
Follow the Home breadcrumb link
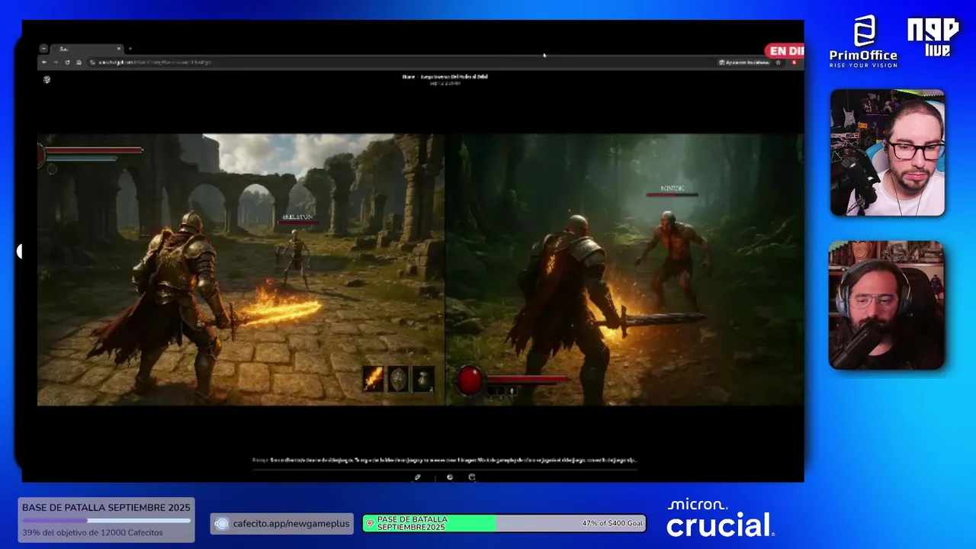point(409,77)
